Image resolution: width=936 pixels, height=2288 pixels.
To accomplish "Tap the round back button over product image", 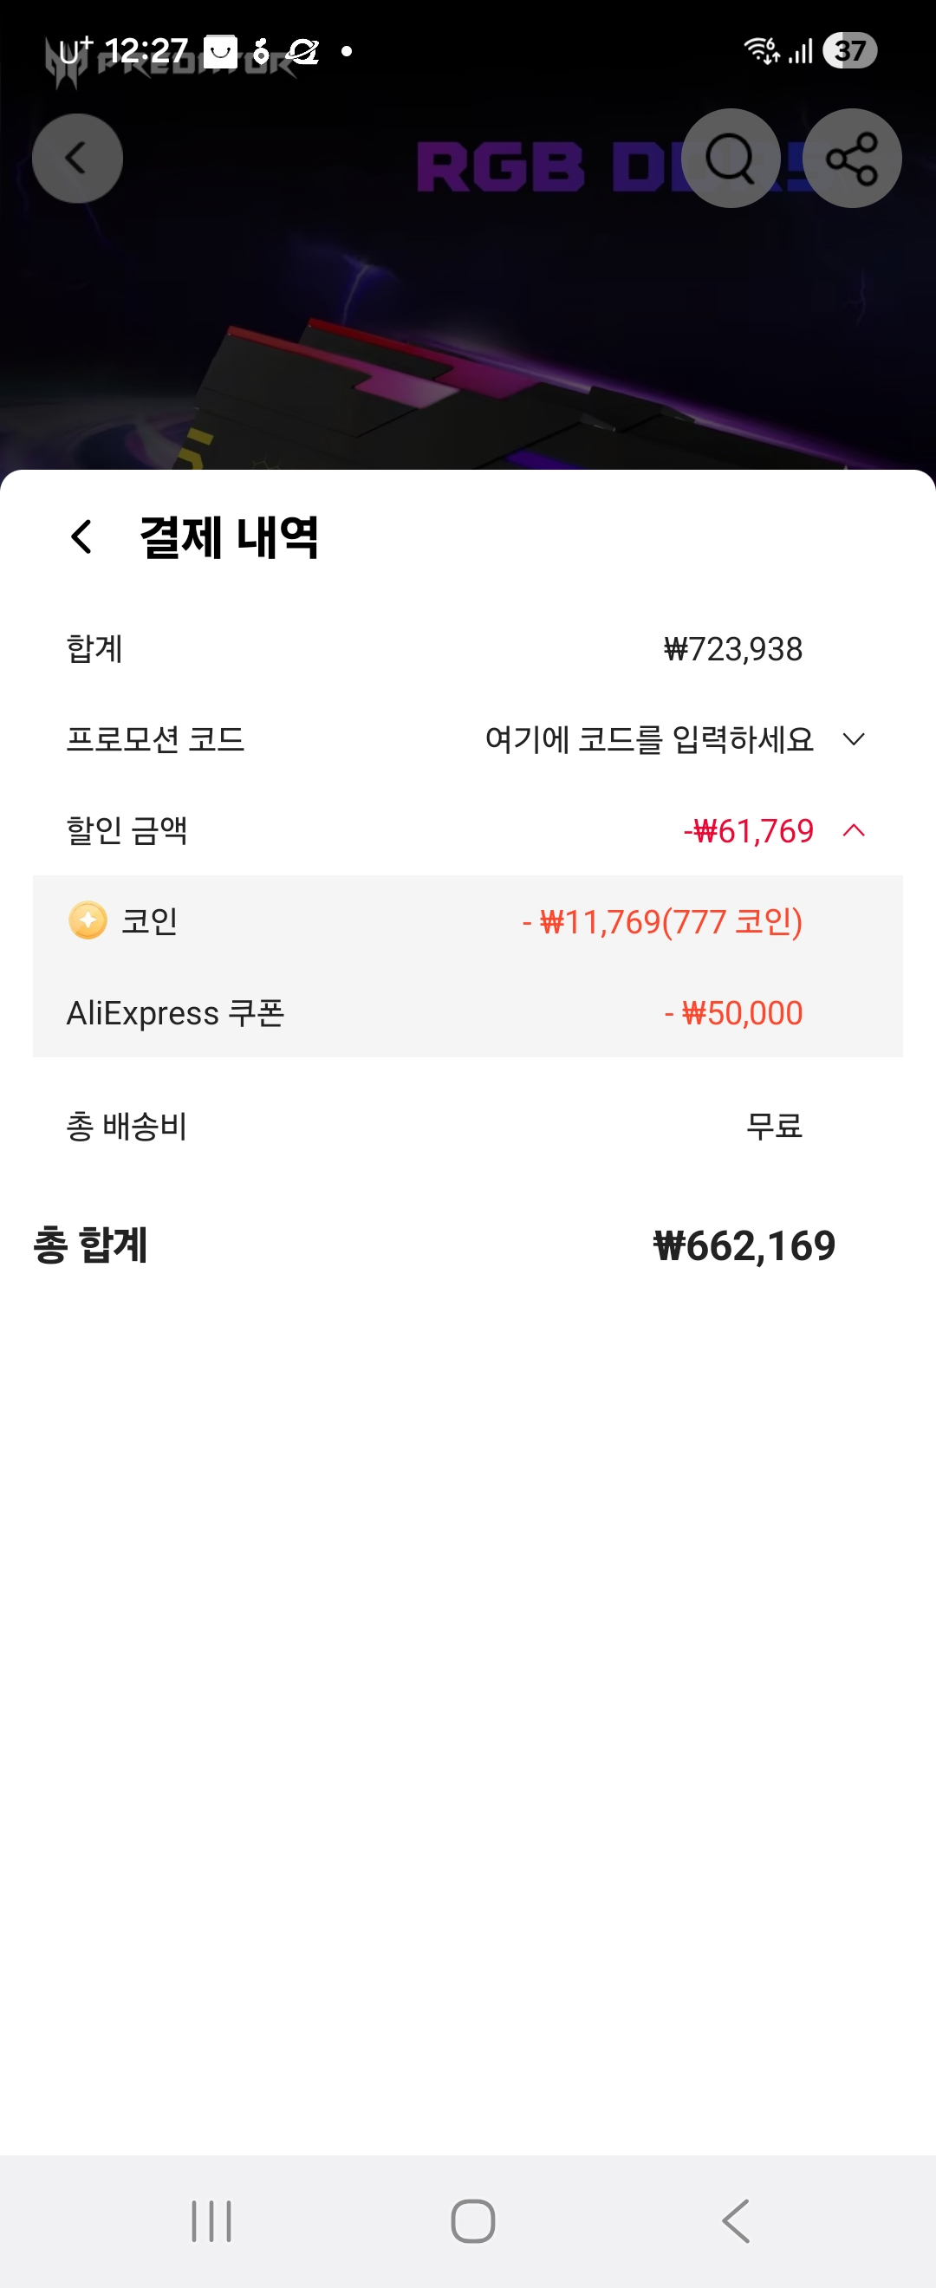I will (x=77, y=159).
